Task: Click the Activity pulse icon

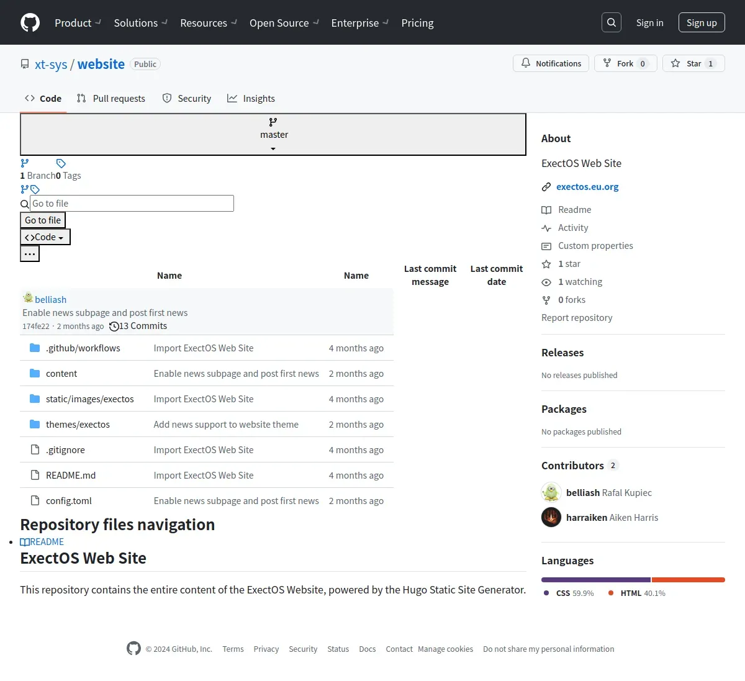Action: pyautogui.click(x=546, y=228)
